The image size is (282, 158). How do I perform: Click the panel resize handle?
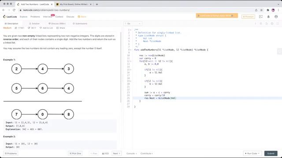pyautogui.click(x=122, y=78)
